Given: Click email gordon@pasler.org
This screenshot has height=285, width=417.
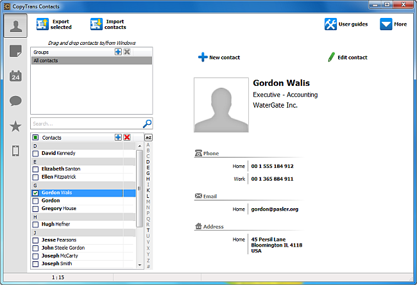Looking at the screenshot, I should click(275, 209).
